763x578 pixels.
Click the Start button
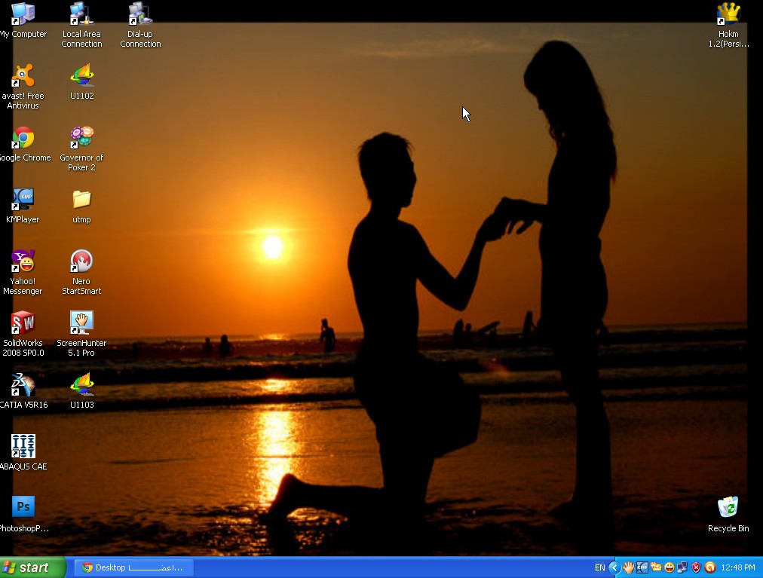[33, 567]
